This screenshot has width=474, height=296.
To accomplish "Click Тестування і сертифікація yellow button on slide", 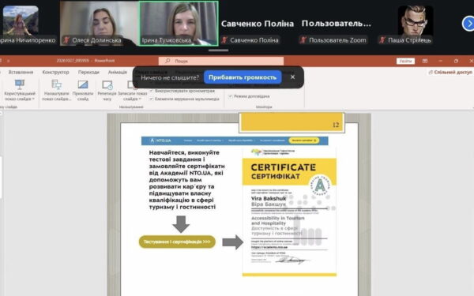I will click(x=177, y=242).
